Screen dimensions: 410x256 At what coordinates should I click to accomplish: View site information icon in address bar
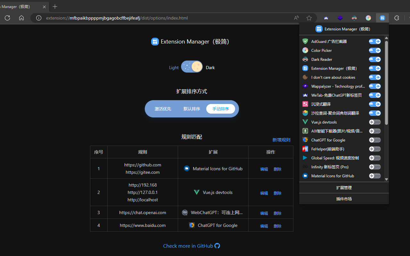pos(39,18)
